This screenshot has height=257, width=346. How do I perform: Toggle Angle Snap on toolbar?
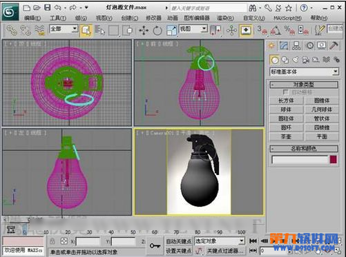[x=276, y=30]
